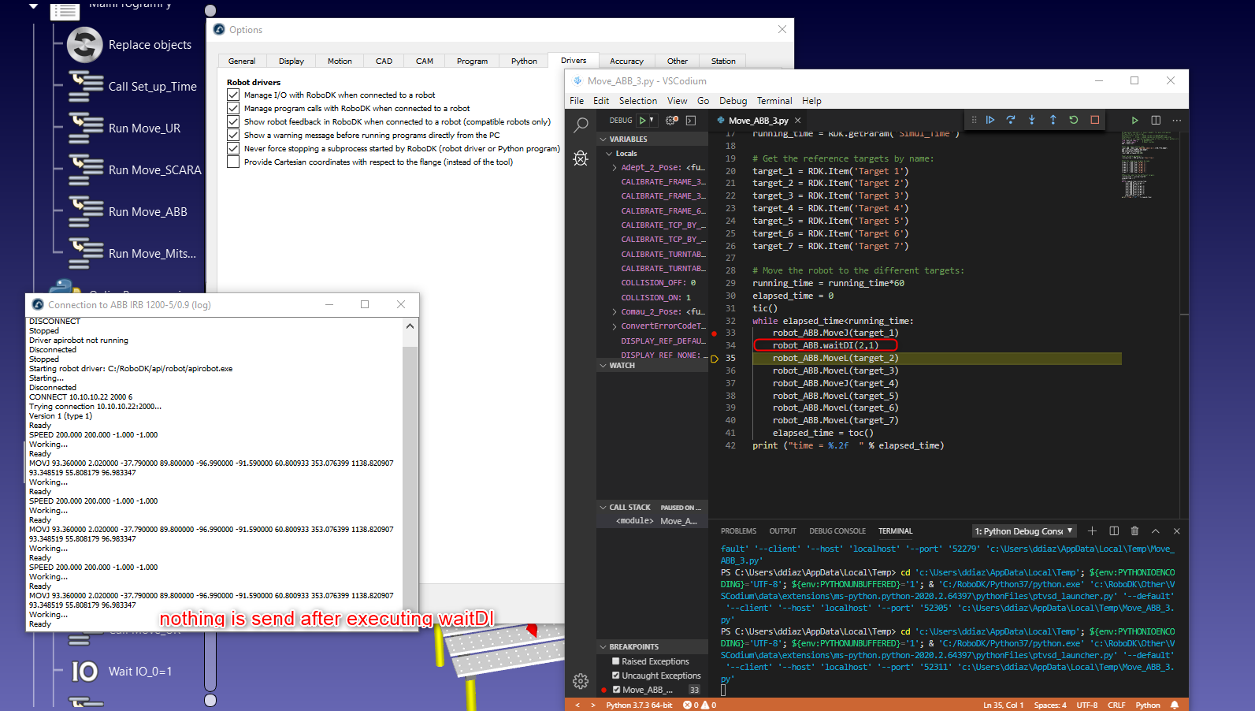Select the Run Move_ABB instruction icon
1255x711 pixels.
pyautogui.click(x=86, y=212)
